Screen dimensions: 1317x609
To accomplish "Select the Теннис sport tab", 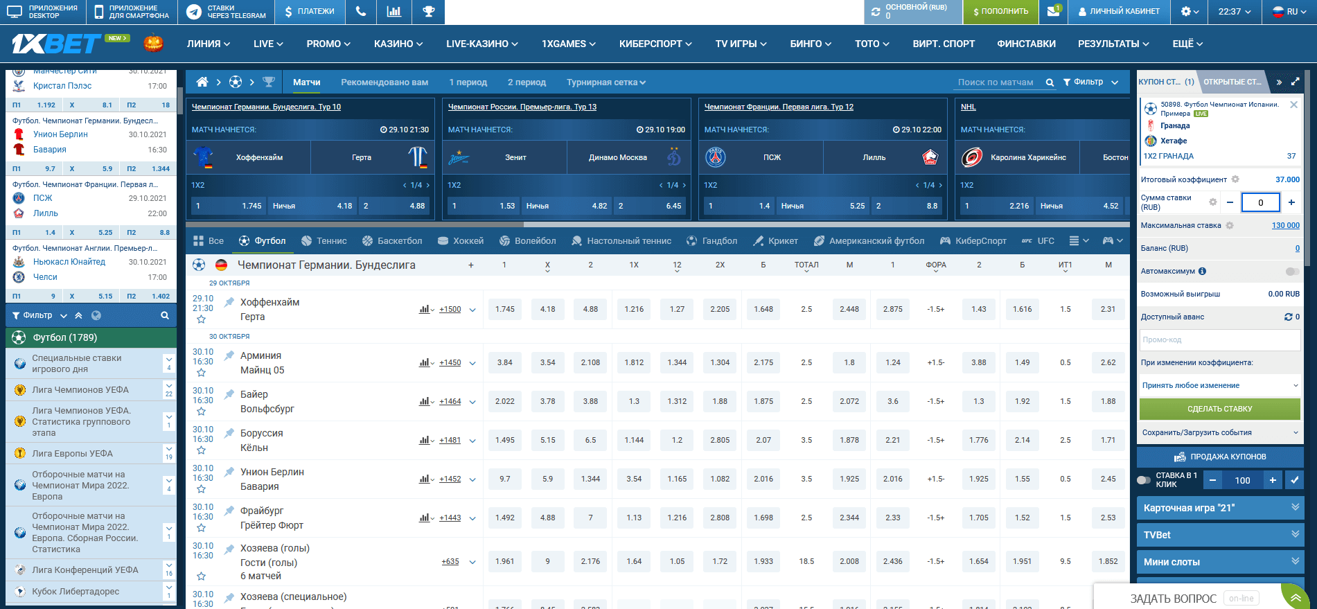I will [x=324, y=241].
